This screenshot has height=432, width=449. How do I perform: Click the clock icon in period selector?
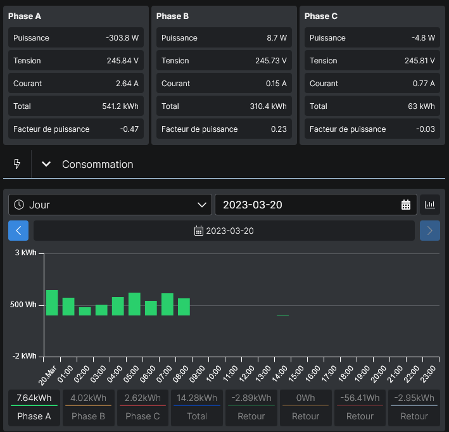[19, 205]
